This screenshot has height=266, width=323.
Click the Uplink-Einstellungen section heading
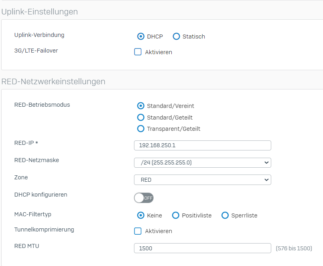pos(40,12)
